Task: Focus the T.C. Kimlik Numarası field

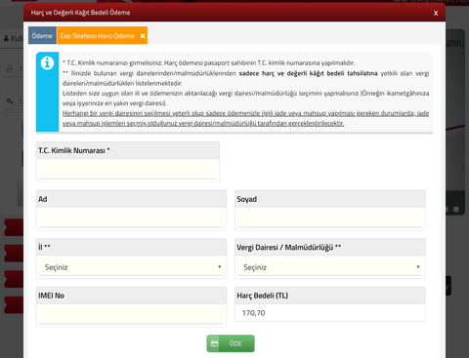Action: (x=128, y=169)
